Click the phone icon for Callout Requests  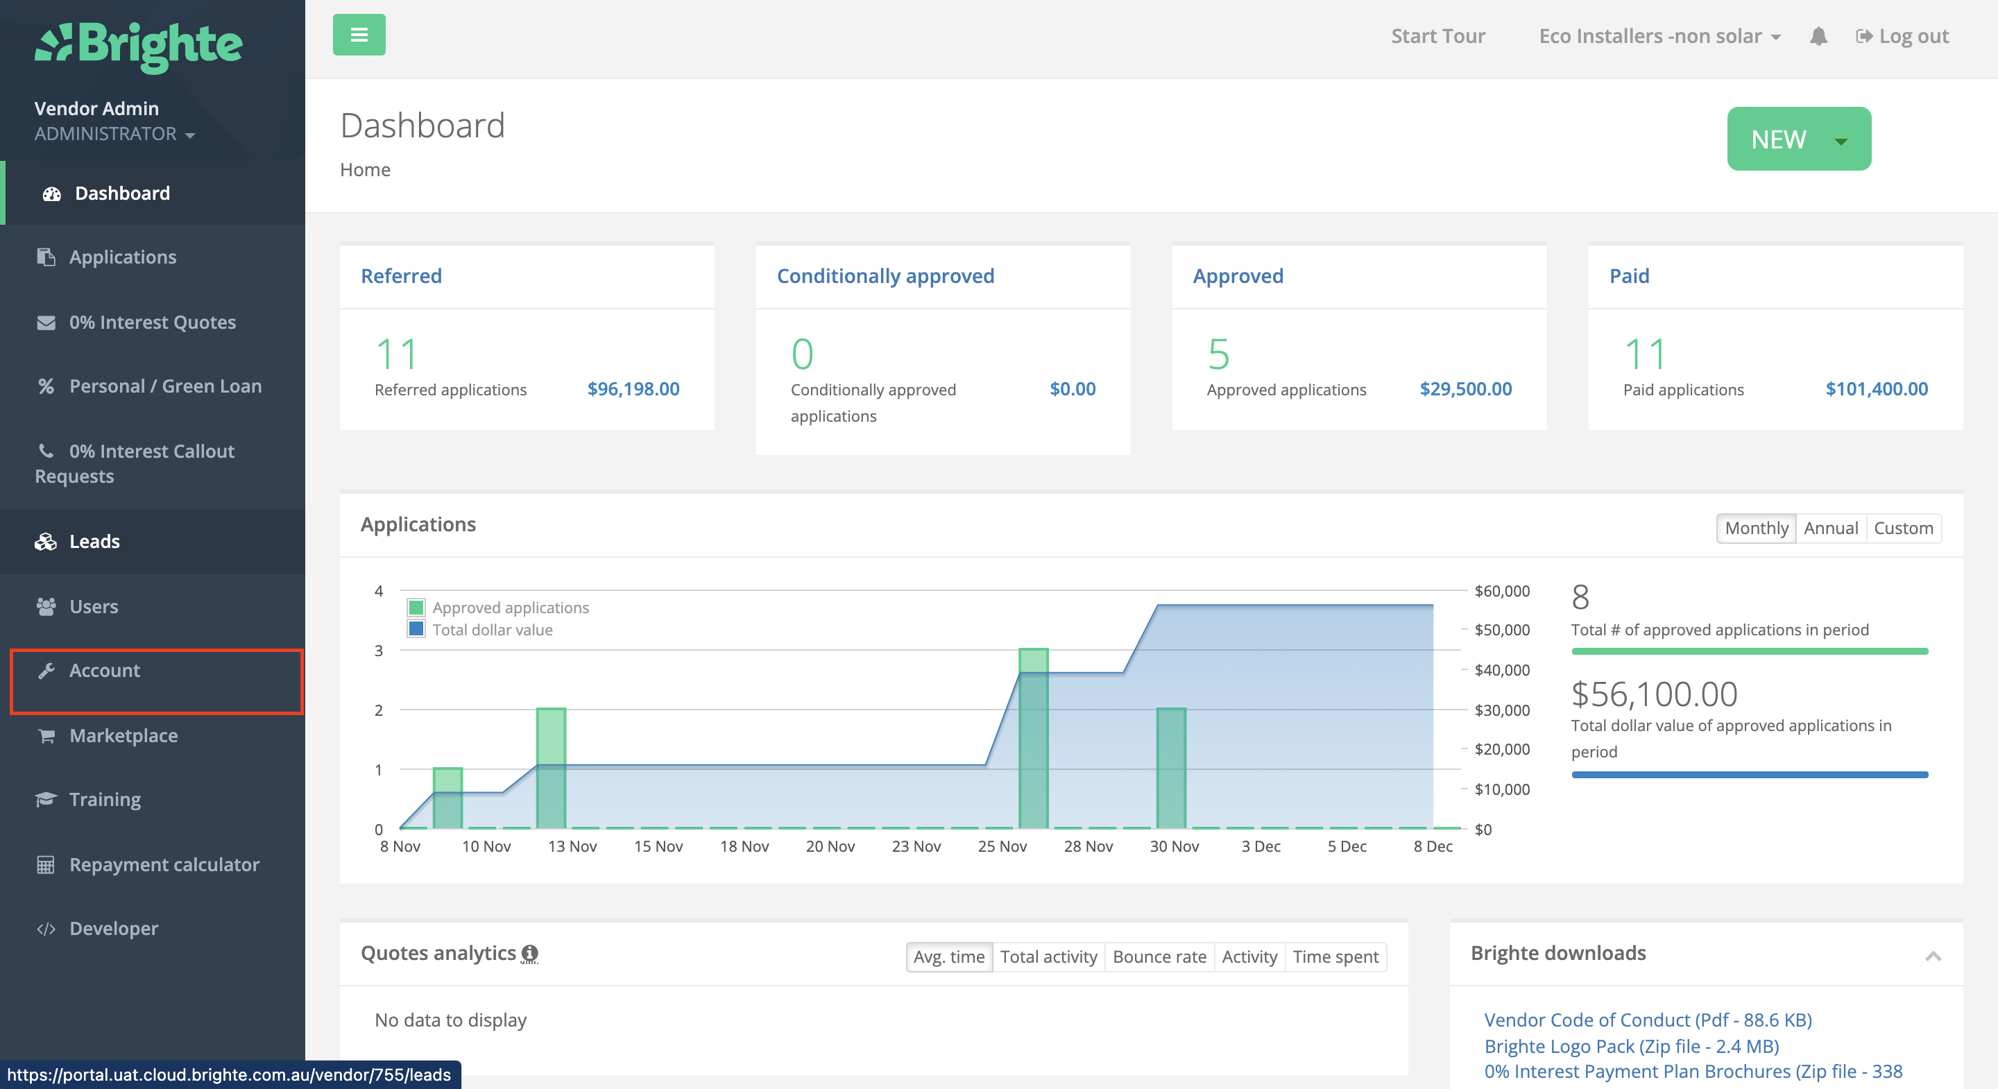coord(46,451)
